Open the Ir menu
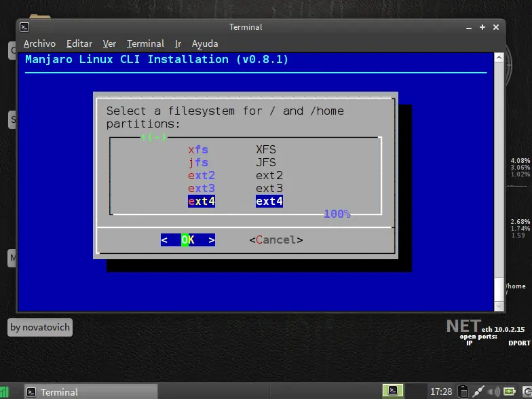532x399 pixels. tap(178, 43)
